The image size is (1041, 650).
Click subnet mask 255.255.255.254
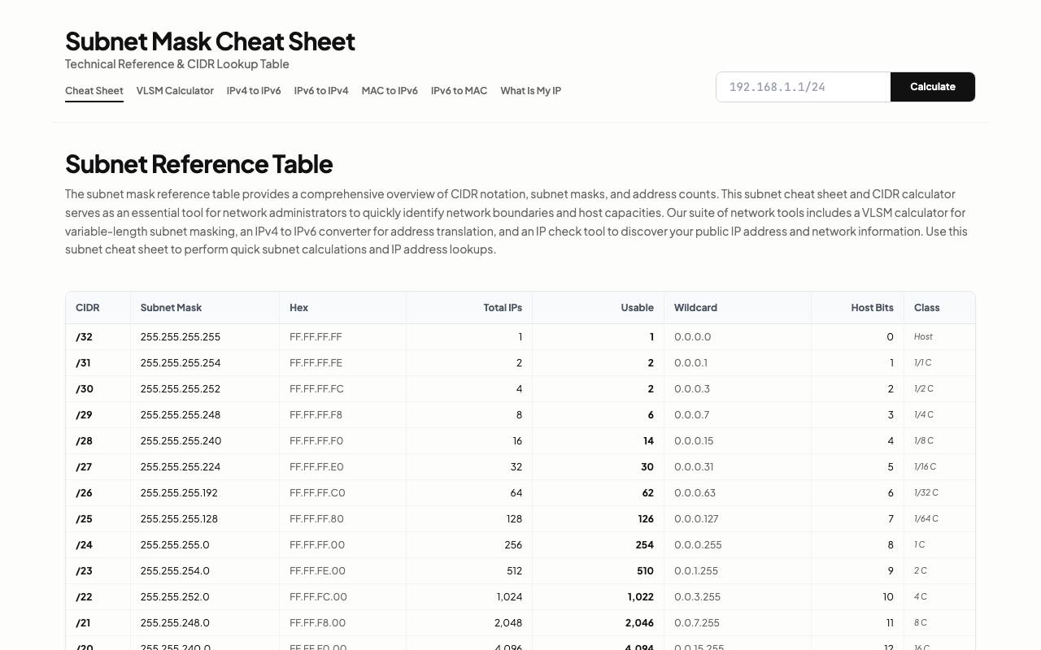[181, 363]
